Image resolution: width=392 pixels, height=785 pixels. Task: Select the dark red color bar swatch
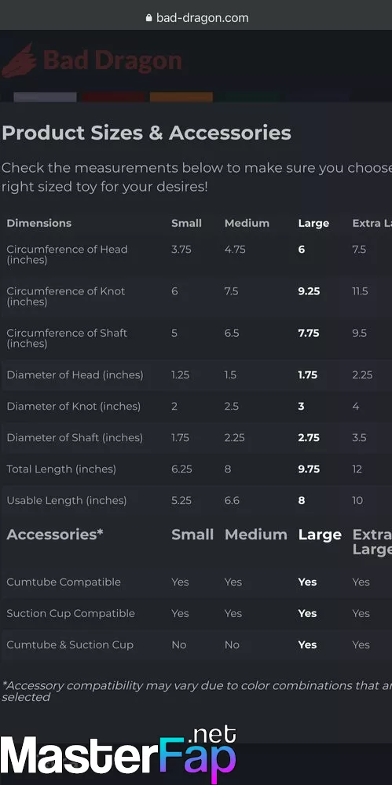pos(114,97)
